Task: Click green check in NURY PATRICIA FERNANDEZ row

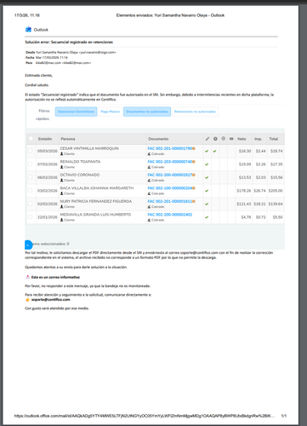Action: (207, 204)
